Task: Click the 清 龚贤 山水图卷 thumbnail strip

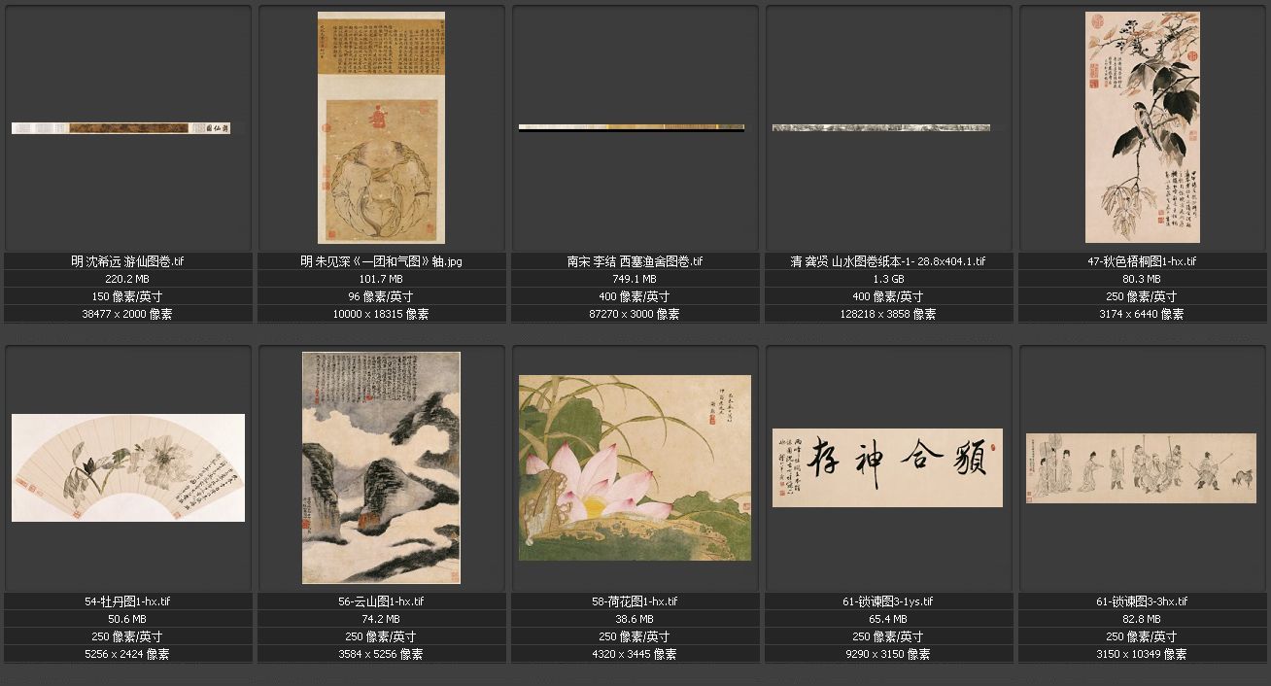Action: pyautogui.click(x=881, y=127)
